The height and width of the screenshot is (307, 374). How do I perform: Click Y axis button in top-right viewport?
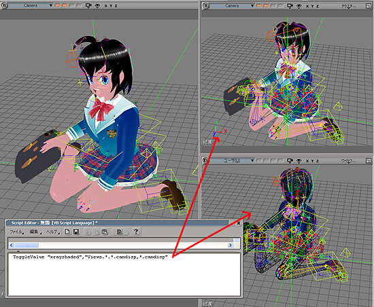[x=313, y=6]
